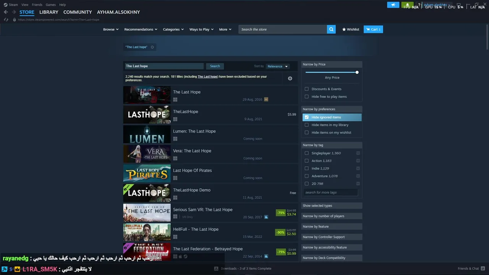Viewport: 489px width, 275px height.
Task: Switch to the COMMUNITY tab
Action: point(78,12)
